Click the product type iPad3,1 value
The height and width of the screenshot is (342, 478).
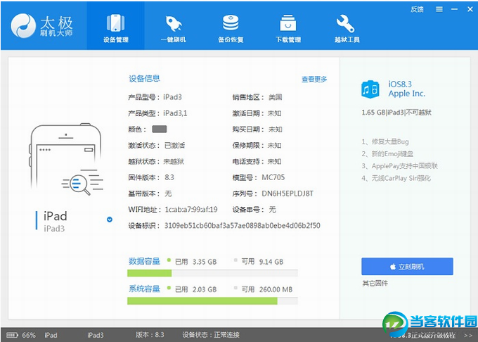[x=175, y=113]
